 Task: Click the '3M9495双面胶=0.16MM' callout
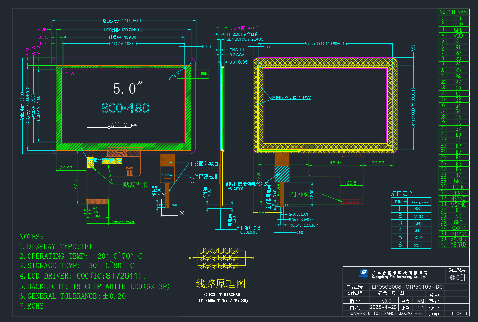click(x=290, y=98)
